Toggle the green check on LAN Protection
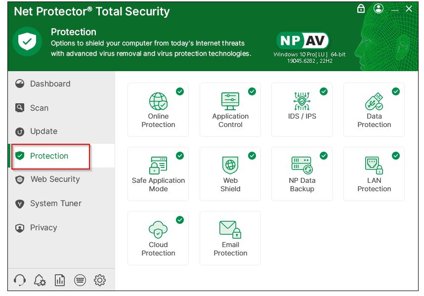 396,156
